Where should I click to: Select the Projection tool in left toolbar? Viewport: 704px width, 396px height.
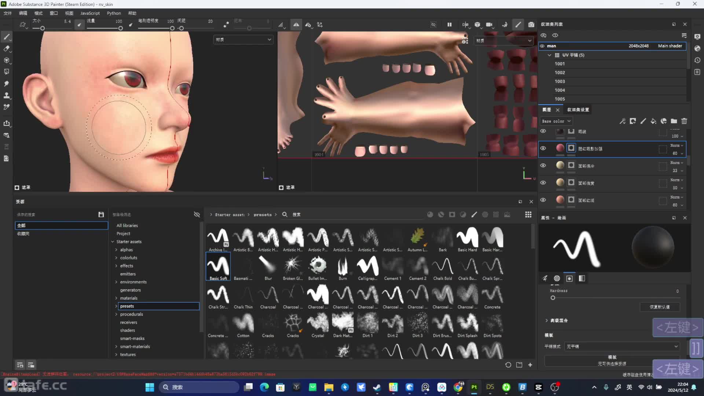[x=7, y=60]
